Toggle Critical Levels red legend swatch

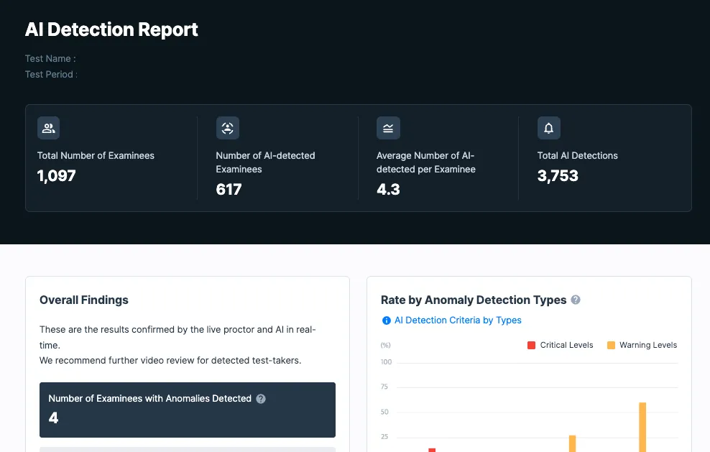(532, 345)
